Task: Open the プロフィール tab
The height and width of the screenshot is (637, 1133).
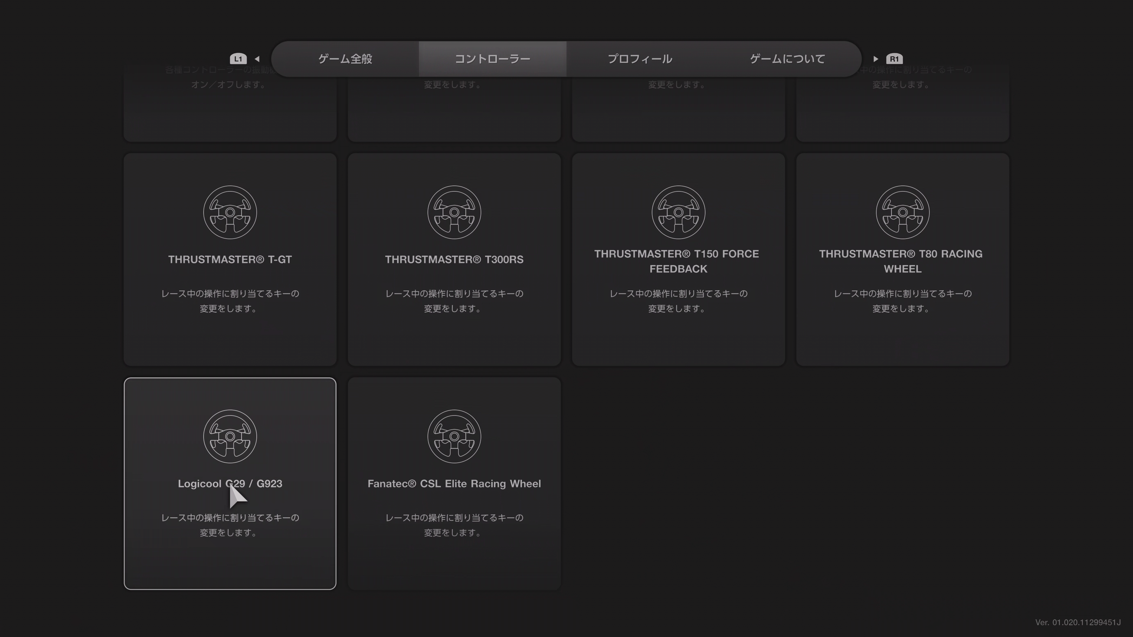Action: click(x=639, y=59)
